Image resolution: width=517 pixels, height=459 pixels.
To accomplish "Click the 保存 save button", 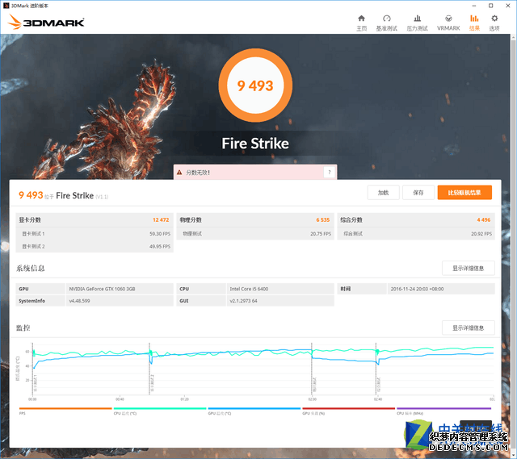I will click(x=418, y=193).
